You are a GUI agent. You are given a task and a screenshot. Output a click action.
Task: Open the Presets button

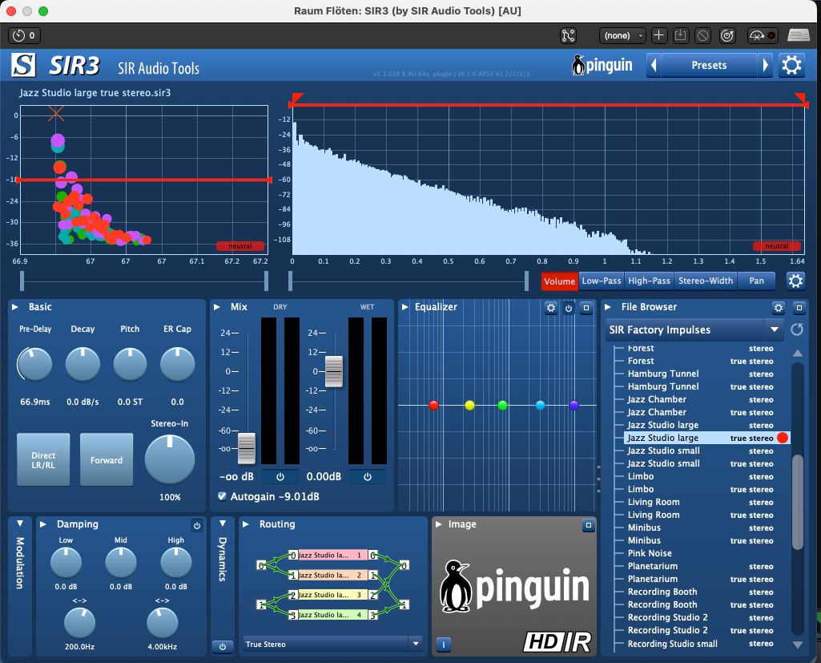(x=709, y=66)
